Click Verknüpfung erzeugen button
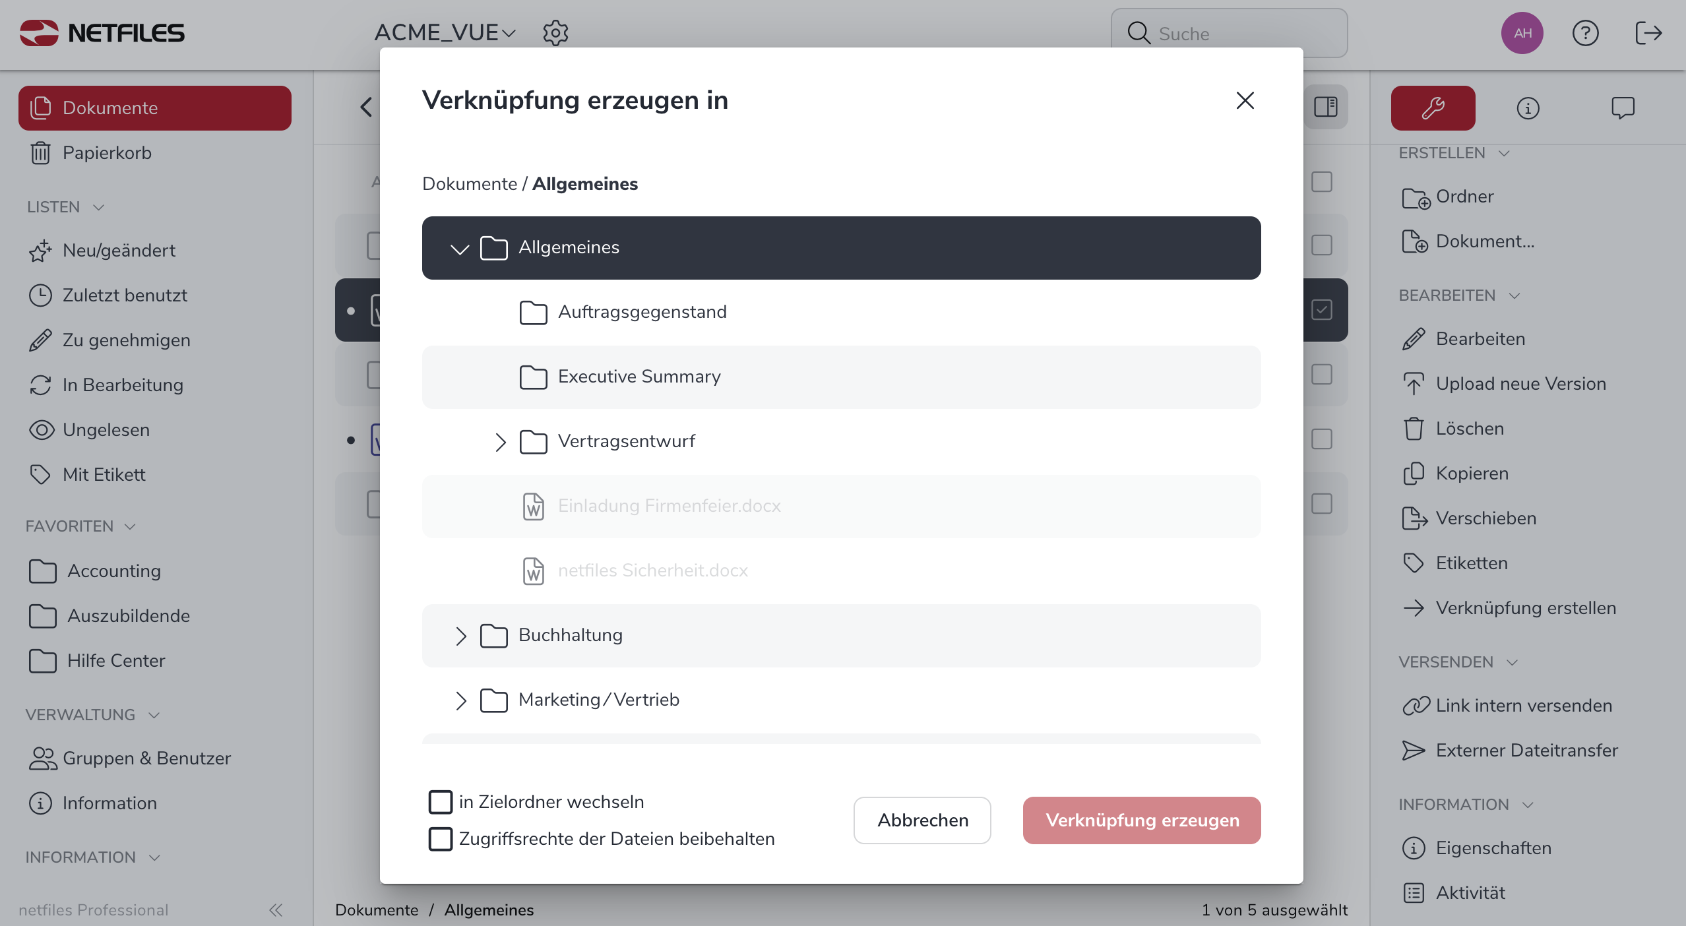This screenshot has height=926, width=1686. click(x=1142, y=820)
